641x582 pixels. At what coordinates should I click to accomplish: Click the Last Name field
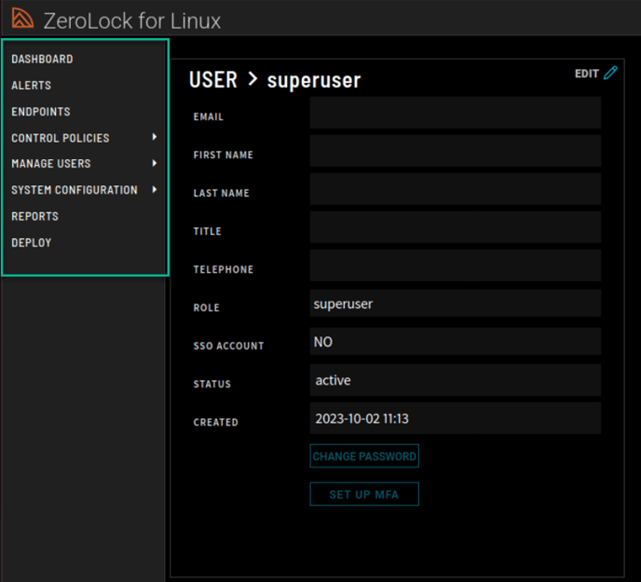[x=456, y=189]
